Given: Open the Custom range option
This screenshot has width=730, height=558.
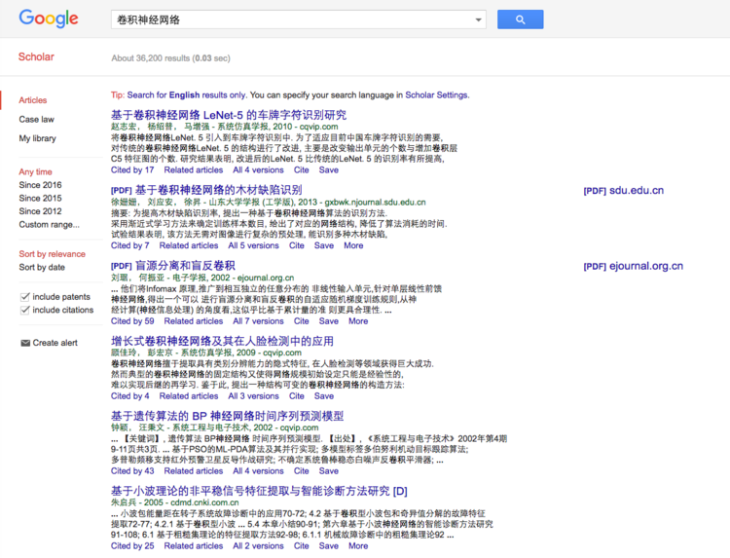Looking at the screenshot, I should (49, 225).
